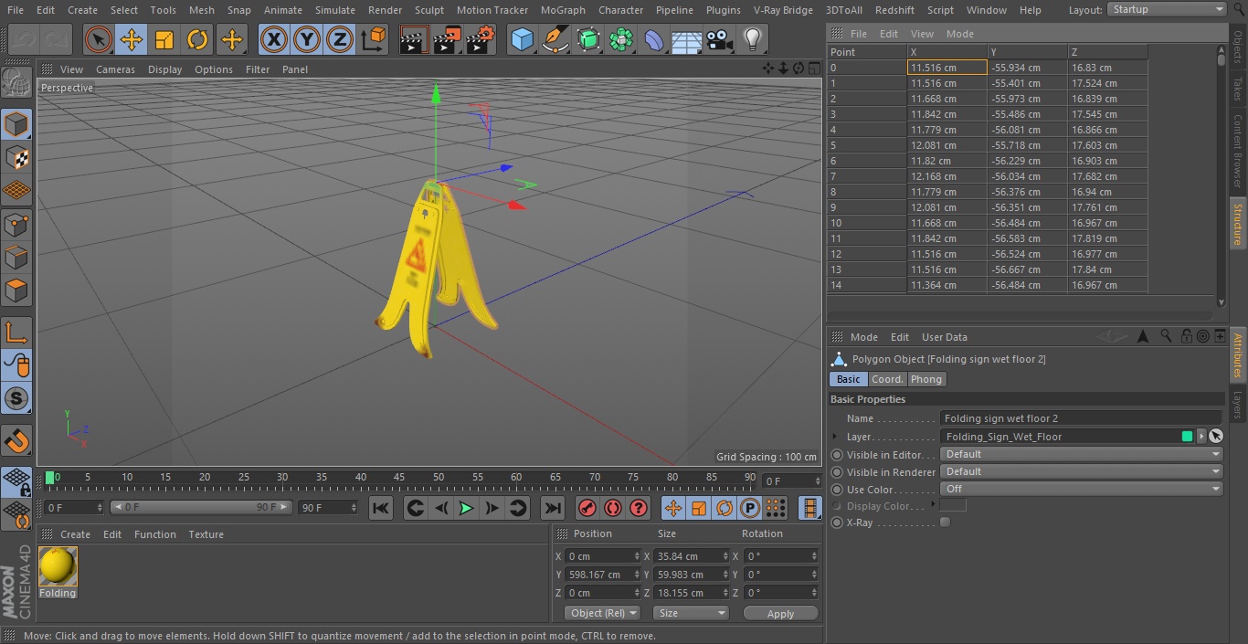Add a Cube primitive object
The width and height of the screenshot is (1248, 644).
point(522,39)
